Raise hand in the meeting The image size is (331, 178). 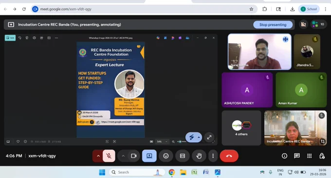(x=199, y=156)
